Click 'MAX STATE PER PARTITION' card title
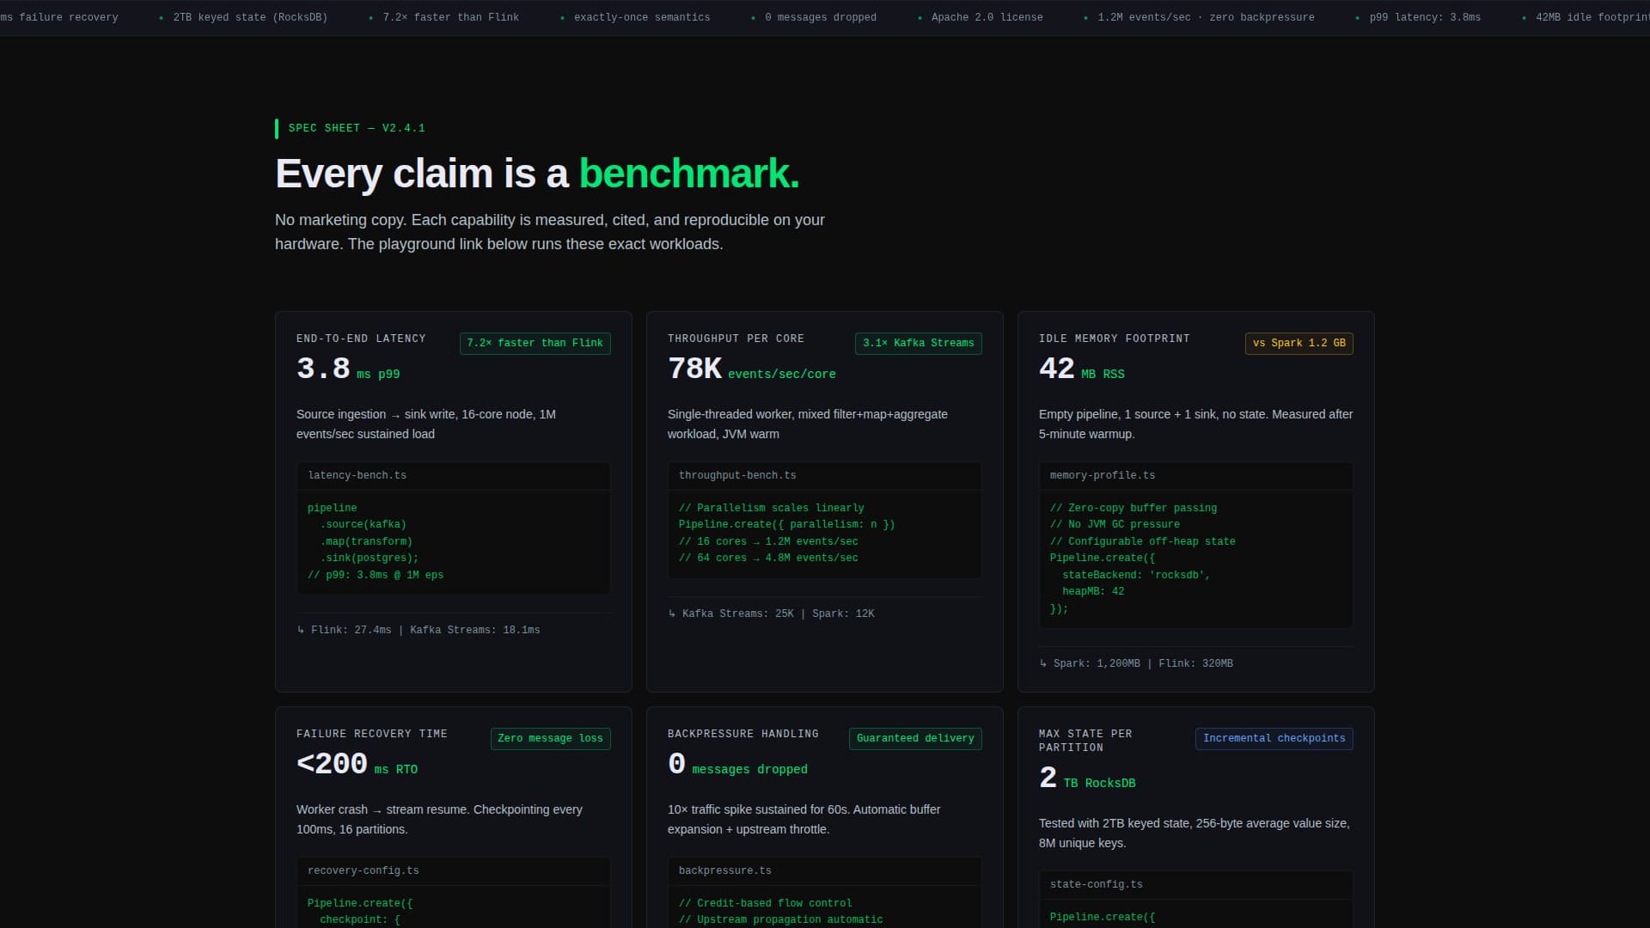 [1085, 742]
